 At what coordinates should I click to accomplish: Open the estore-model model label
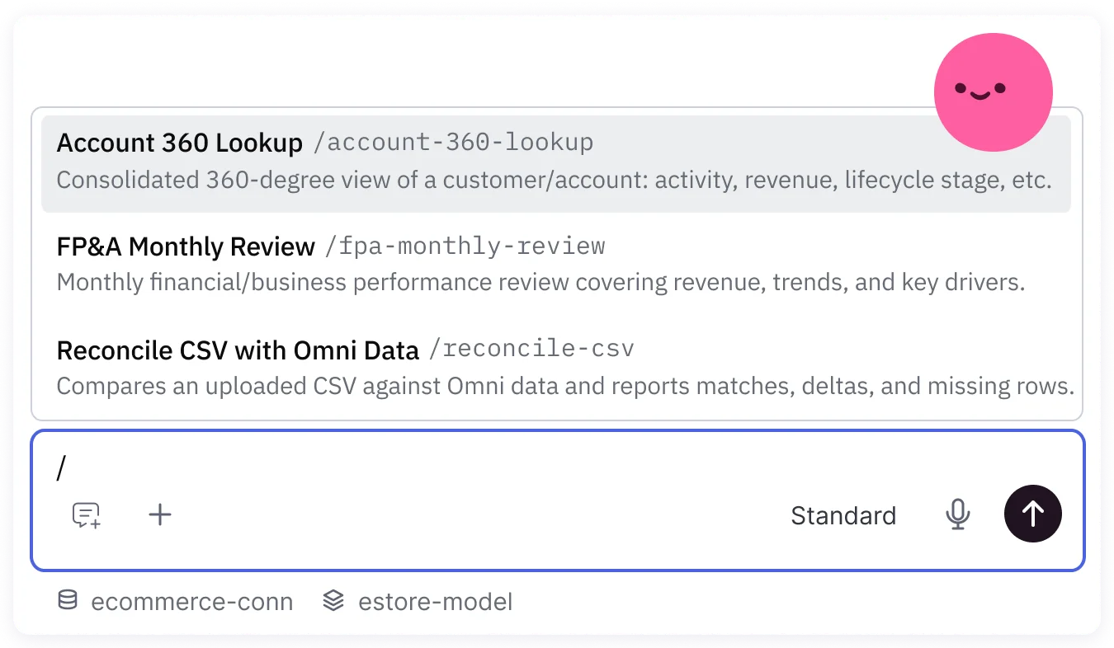(435, 602)
